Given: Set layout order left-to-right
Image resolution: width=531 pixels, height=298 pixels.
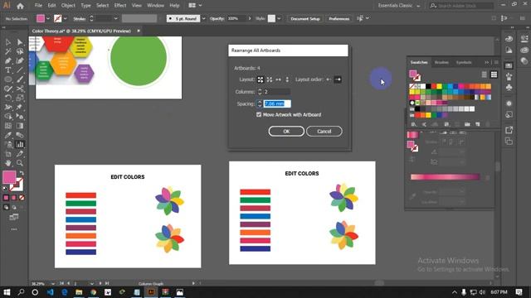Looking at the screenshot, I should 338,79.
